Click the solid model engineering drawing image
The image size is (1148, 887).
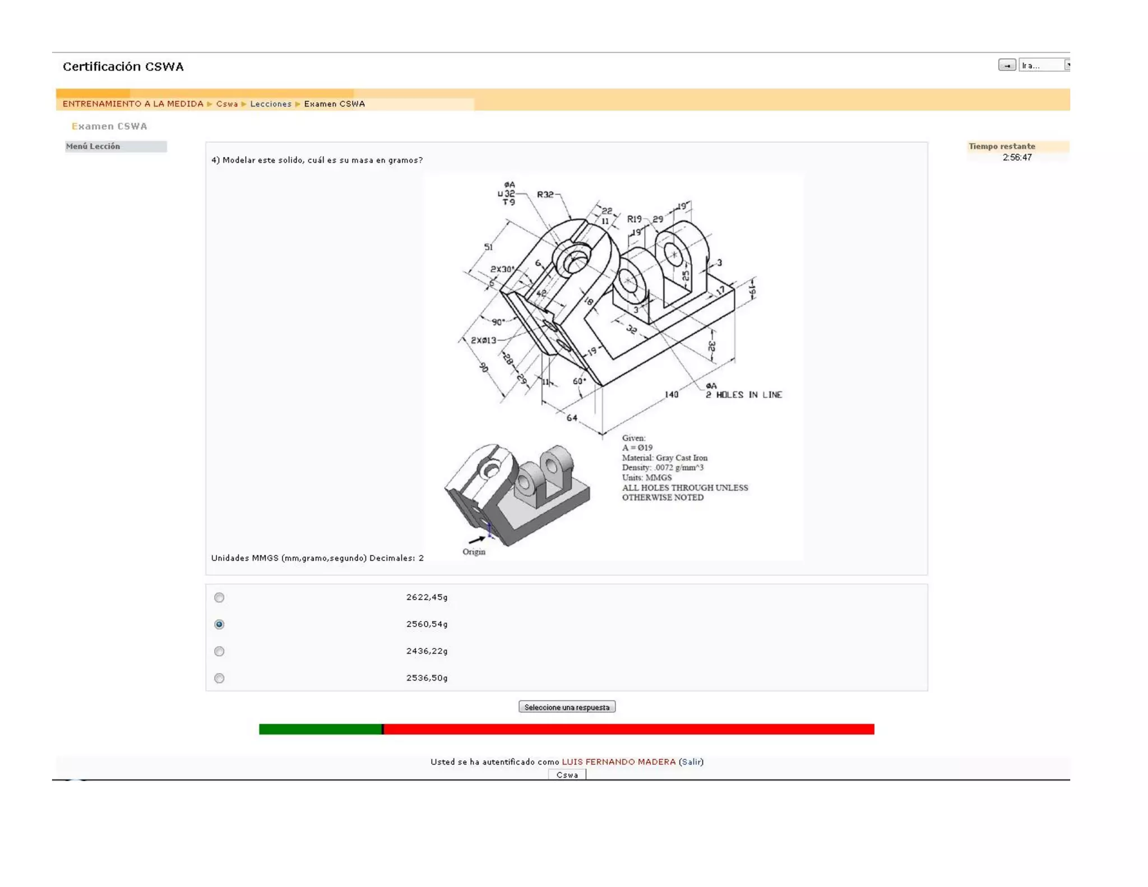pos(613,367)
